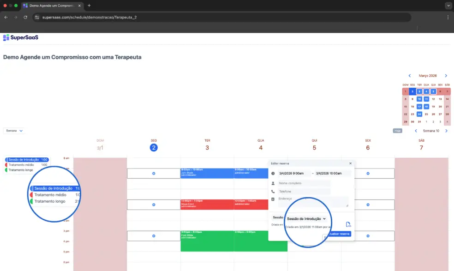The image size is (454, 271).
Task: Select Tratamento médio in the service list
Action: coord(50,195)
